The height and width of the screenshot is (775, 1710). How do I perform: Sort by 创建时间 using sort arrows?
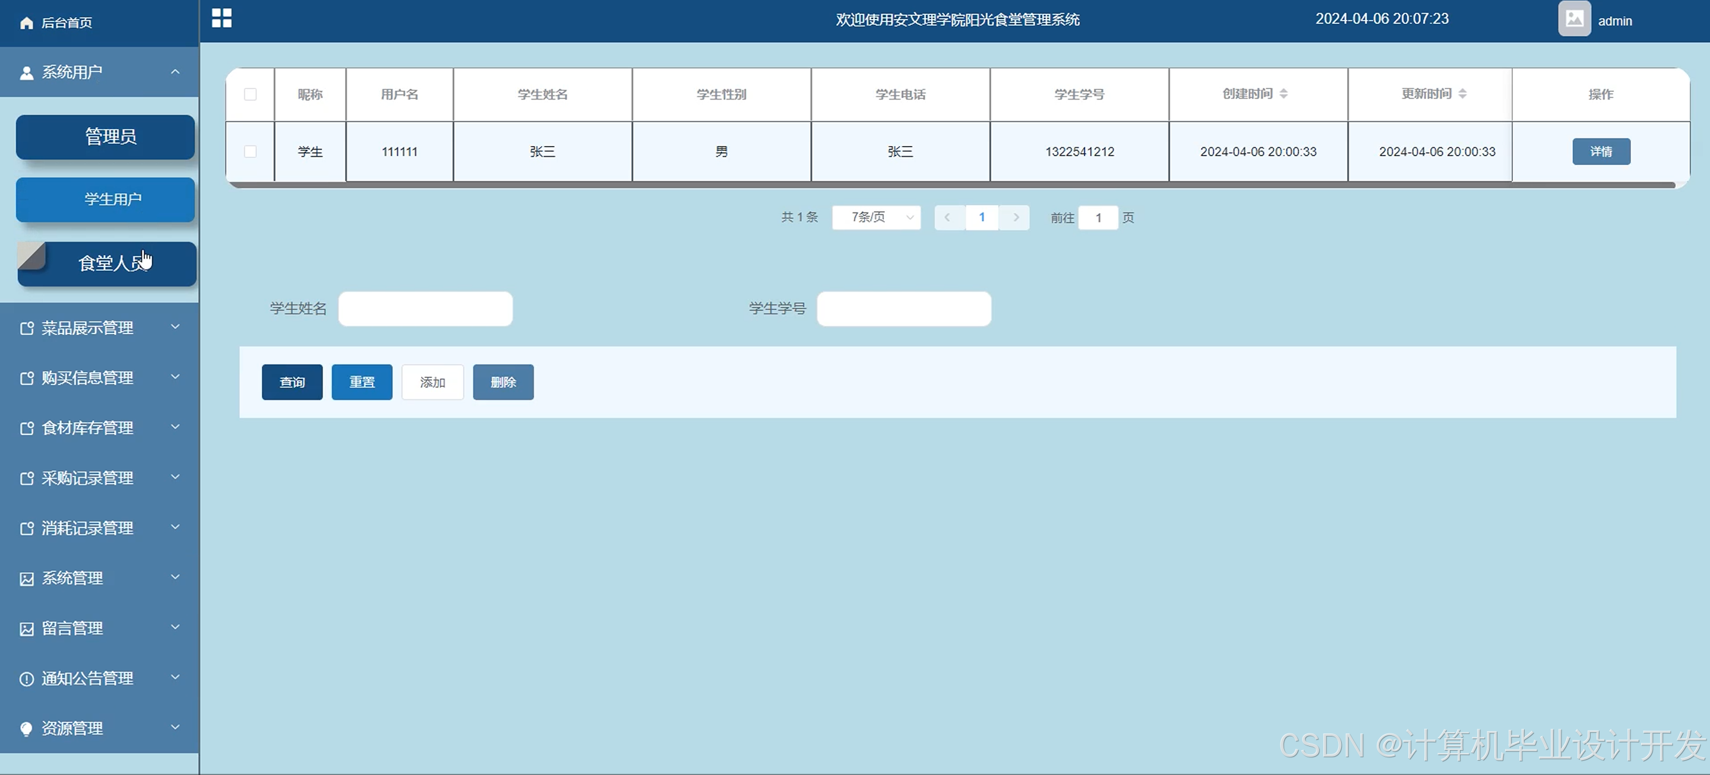1283,94
